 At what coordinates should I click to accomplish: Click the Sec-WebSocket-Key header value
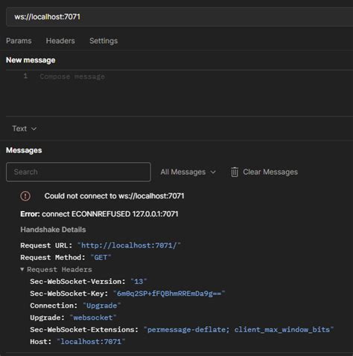169,294
